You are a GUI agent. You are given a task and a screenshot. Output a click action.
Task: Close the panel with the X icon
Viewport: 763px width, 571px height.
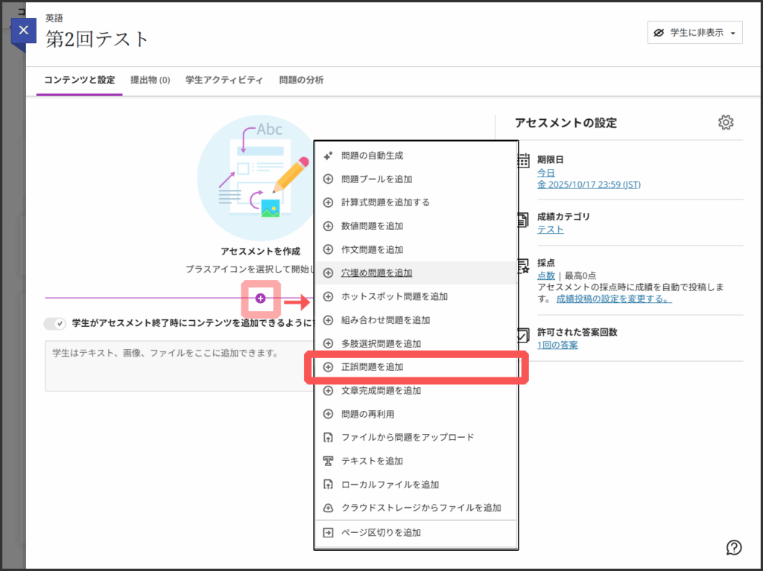pos(24,31)
